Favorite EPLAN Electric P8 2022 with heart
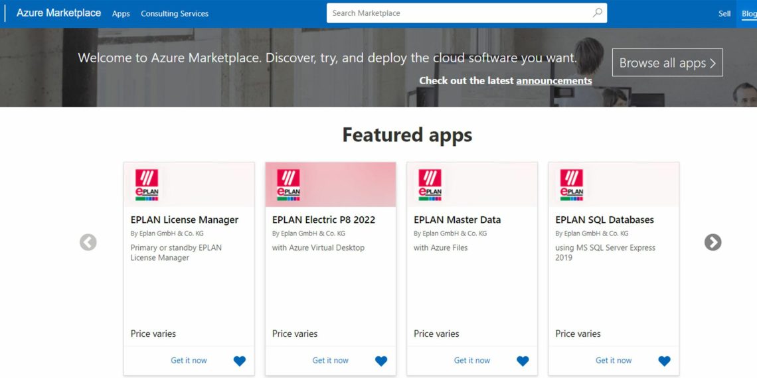 tap(381, 361)
